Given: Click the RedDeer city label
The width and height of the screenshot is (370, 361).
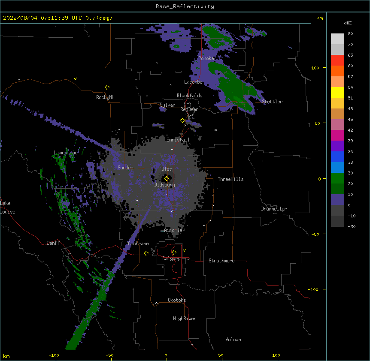Looking at the screenshot, I should pyautogui.click(x=189, y=109).
